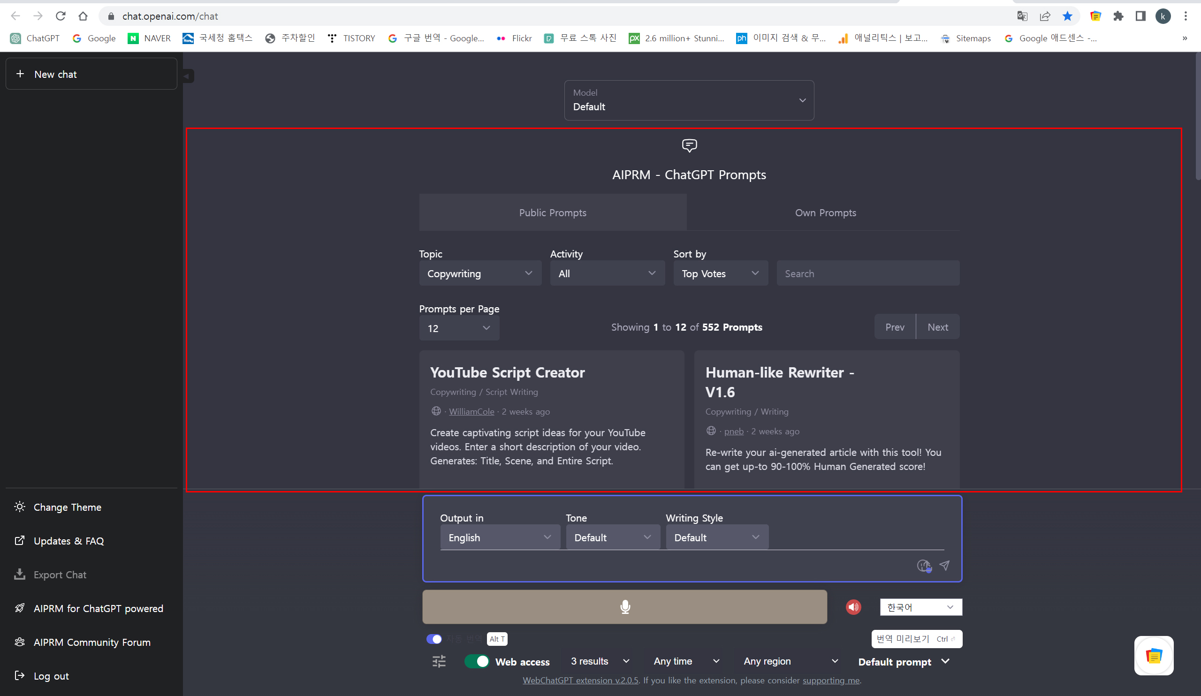The width and height of the screenshot is (1201, 696).
Task: Click the red speaker icon
Action: click(x=853, y=607)
